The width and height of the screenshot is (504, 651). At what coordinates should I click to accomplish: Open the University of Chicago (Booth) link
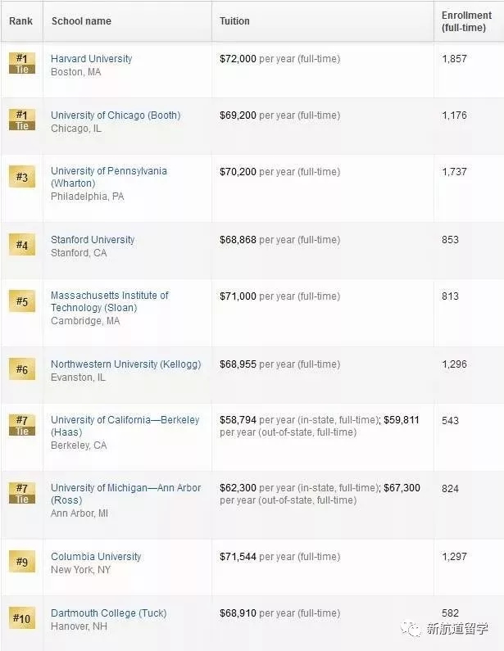tap(116, 115)
